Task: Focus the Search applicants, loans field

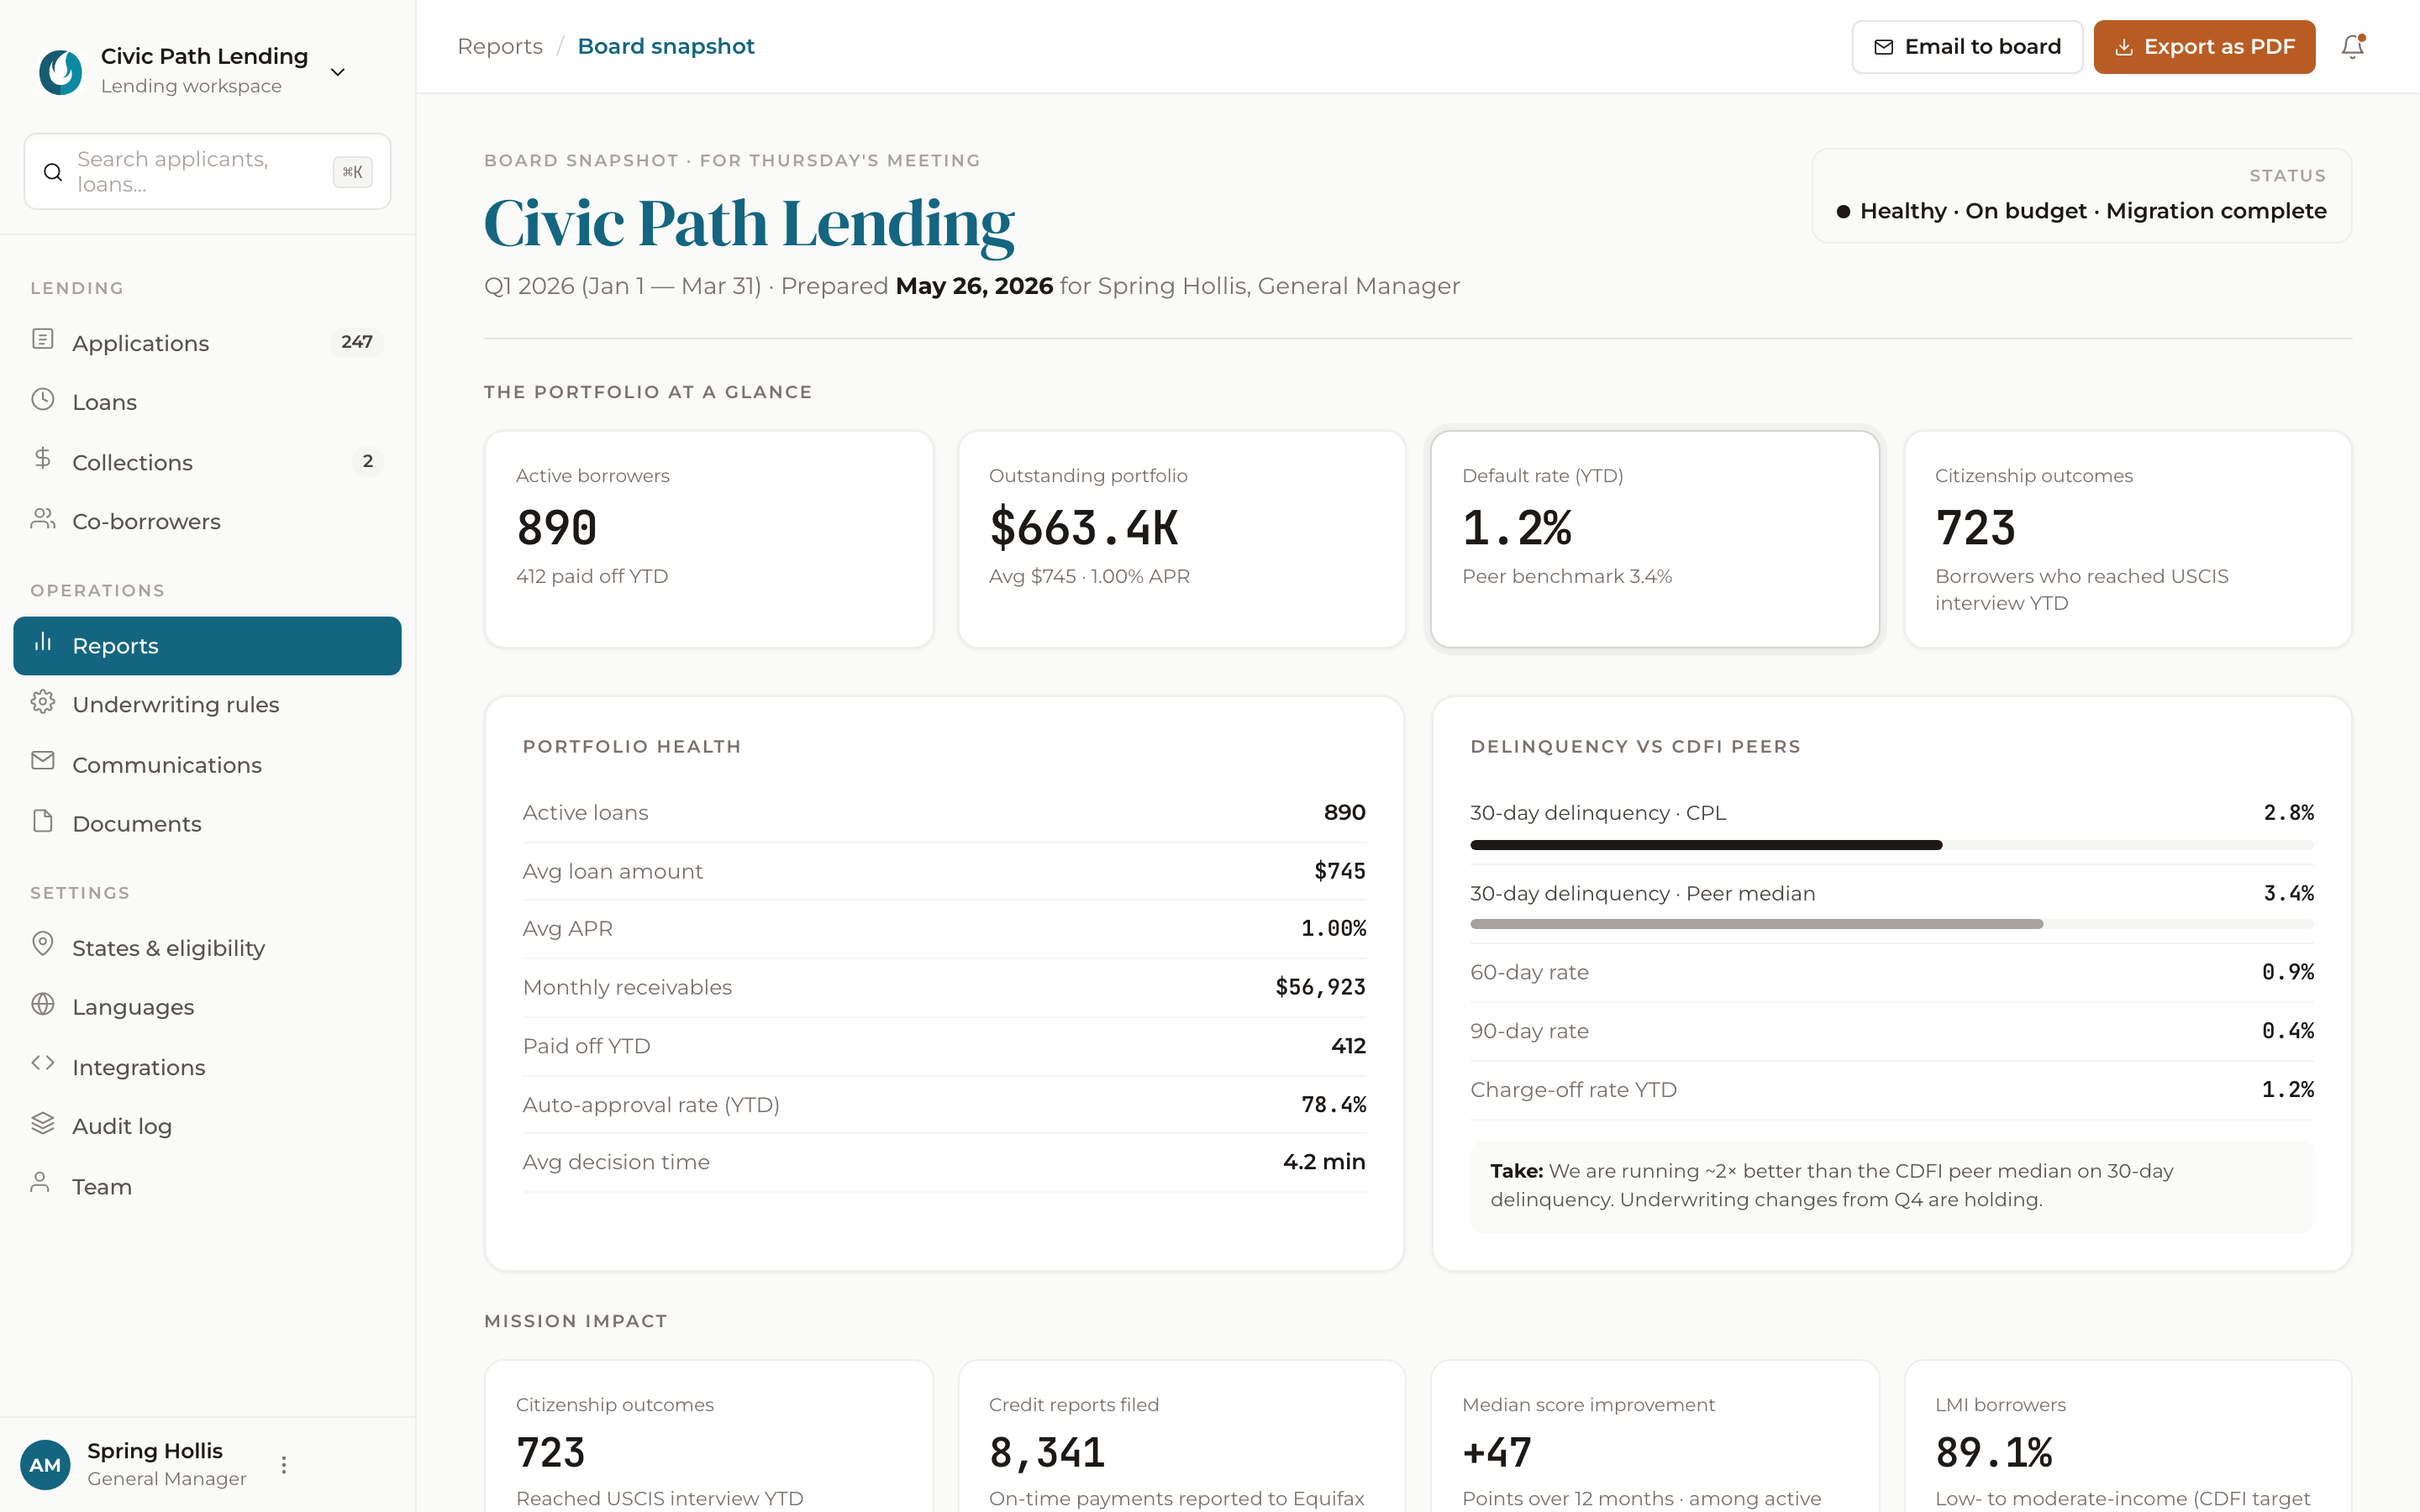Action: point(207,172)
